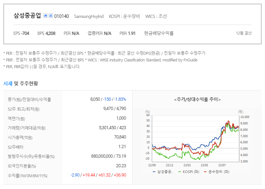
Task: Click the 거래량/거래대금(억원) row label
Action: coord(27,128)
